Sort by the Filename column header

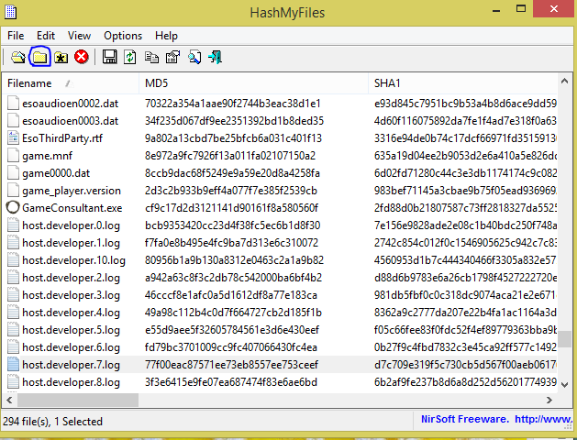pos(71,83)
